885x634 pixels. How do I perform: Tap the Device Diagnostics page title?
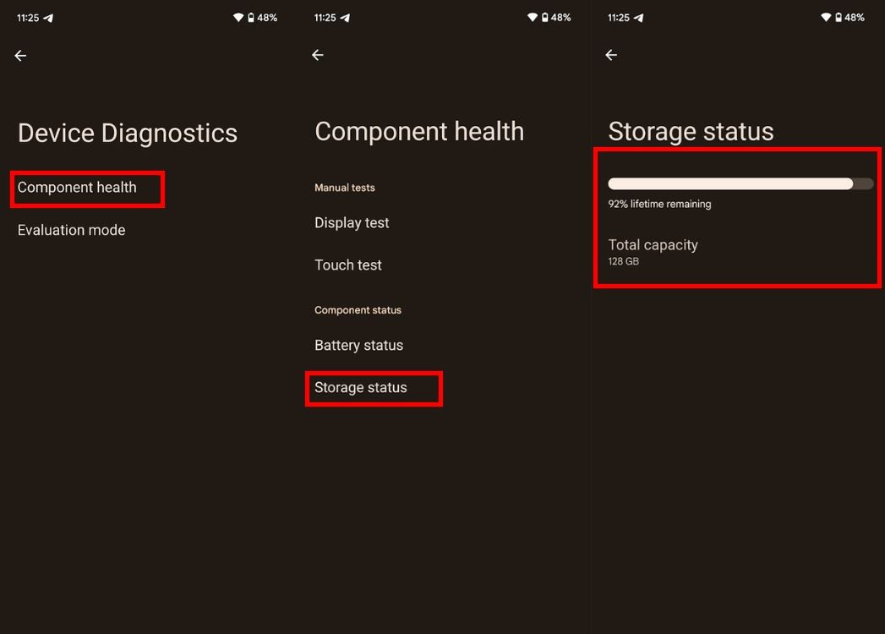click(127, 133)
